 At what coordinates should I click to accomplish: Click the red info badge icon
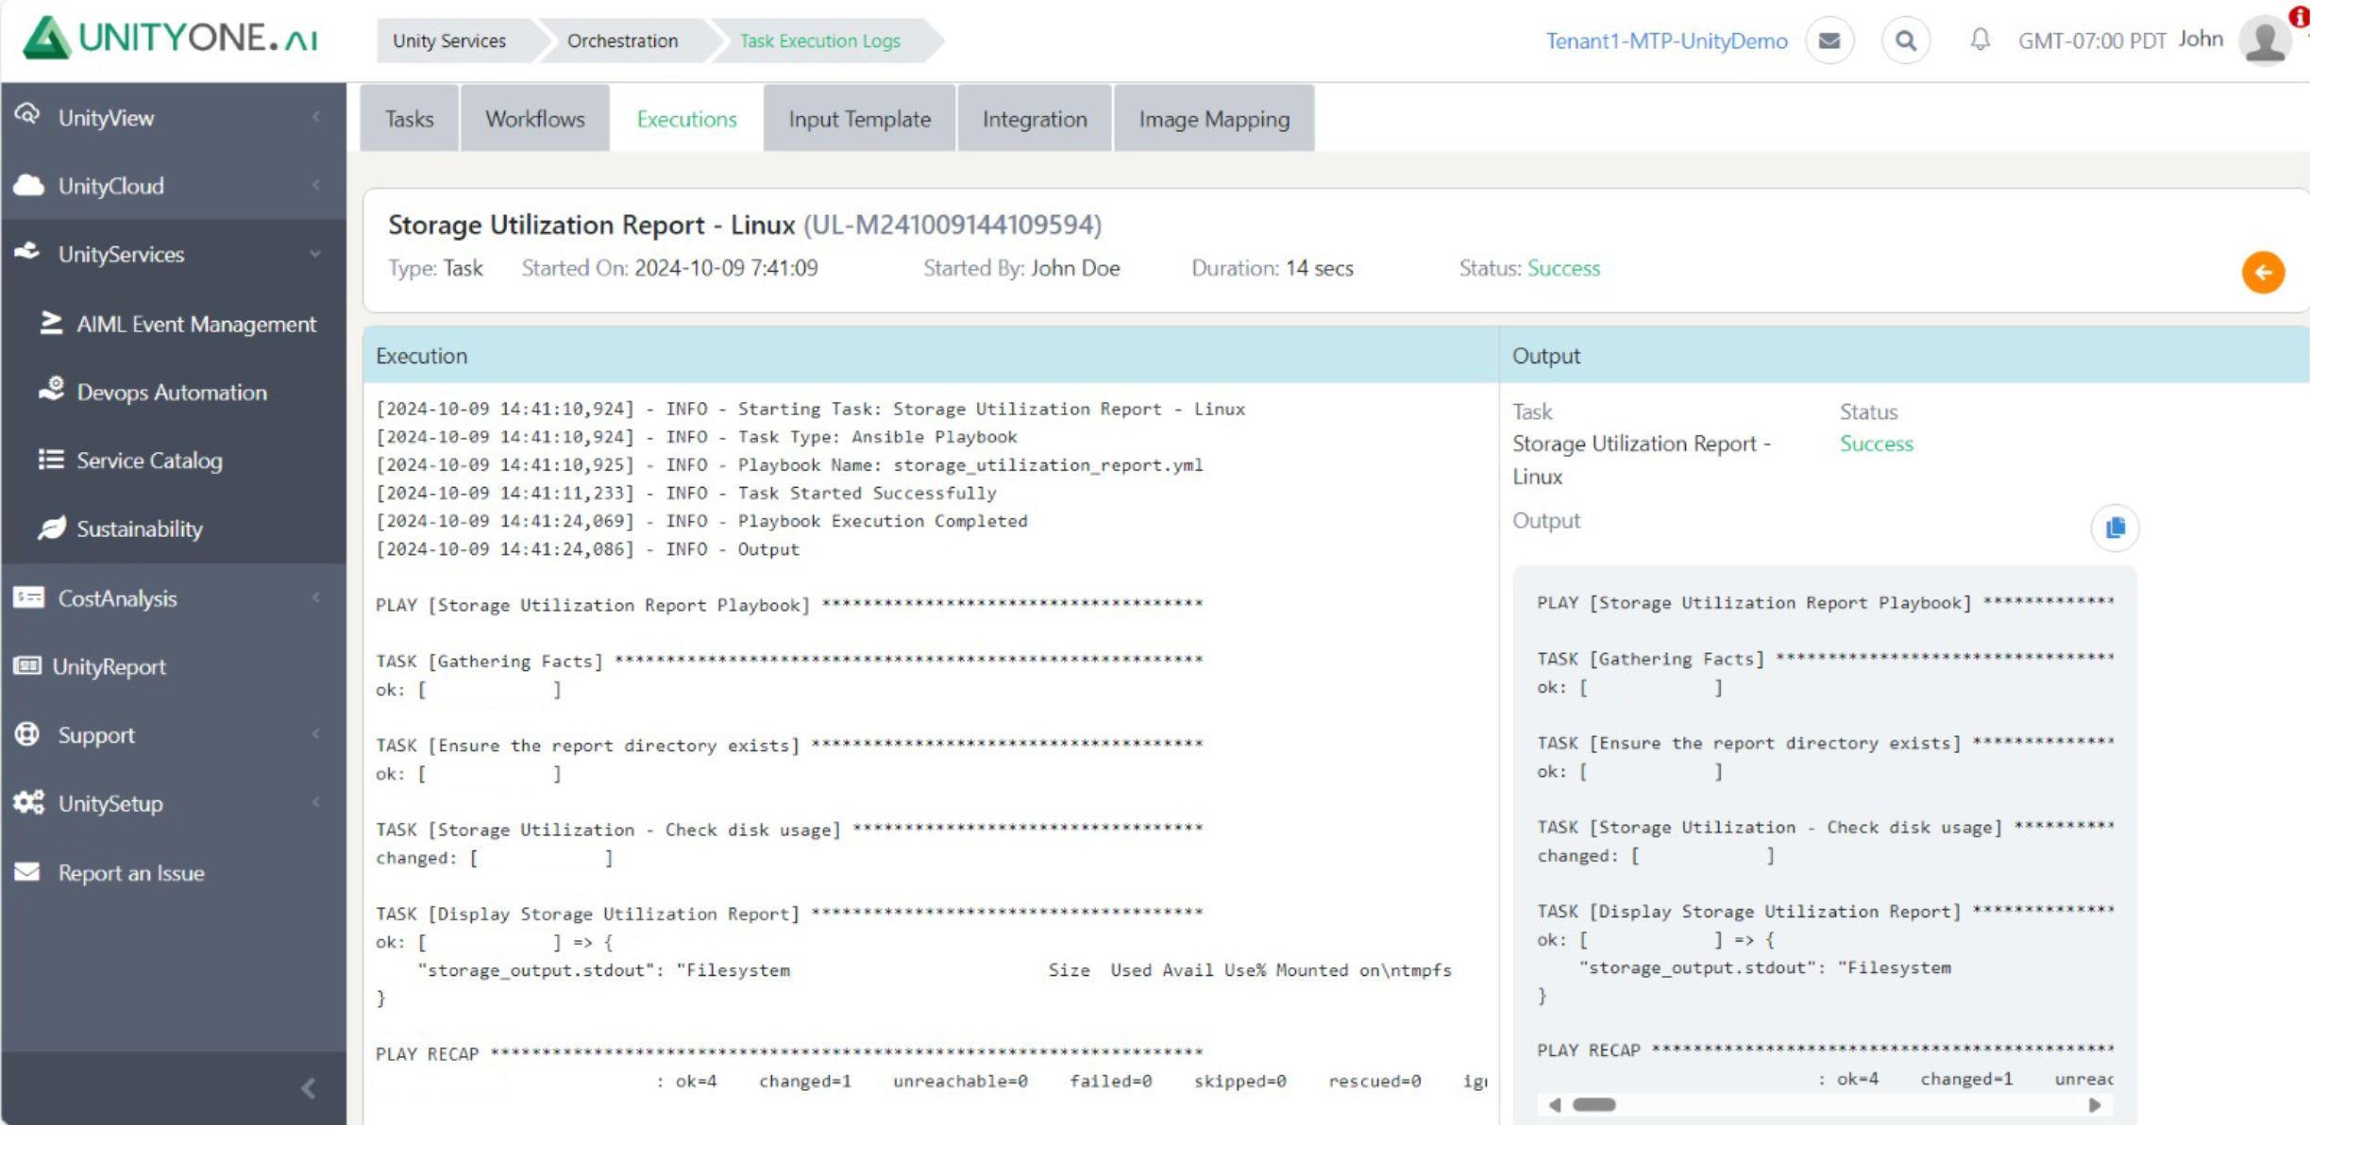click(x=2299, y=16)
